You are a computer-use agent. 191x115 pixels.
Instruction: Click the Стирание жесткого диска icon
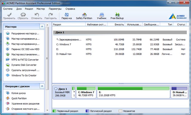pos(8,109)
